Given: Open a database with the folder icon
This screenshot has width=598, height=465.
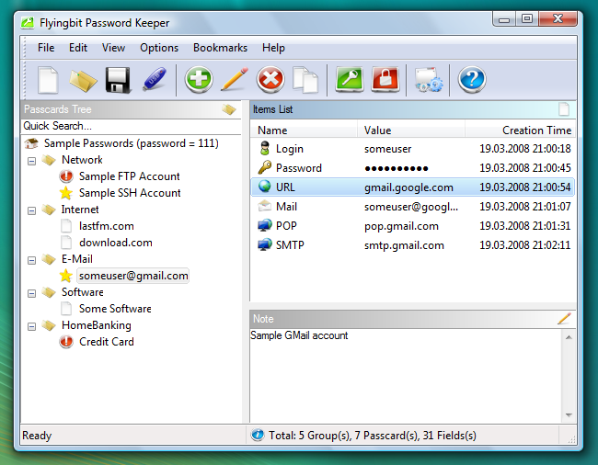Looking at the screenshot, I should point(83,80).
